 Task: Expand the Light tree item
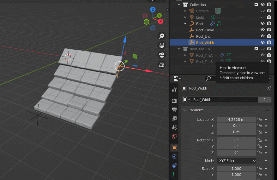pos(185,17)
